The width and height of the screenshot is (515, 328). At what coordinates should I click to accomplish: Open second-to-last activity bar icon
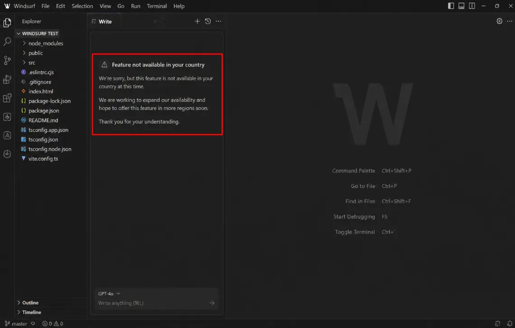tap(7, 135)
